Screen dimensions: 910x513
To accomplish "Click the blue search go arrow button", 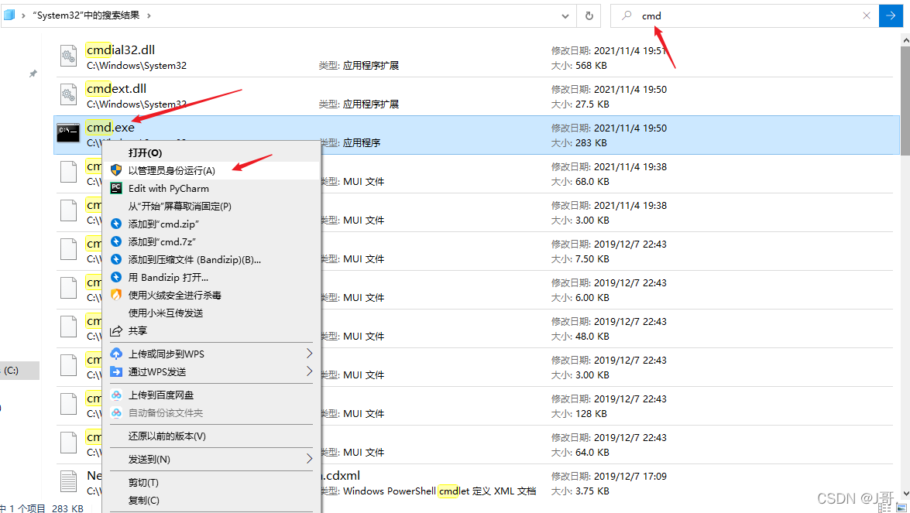I will [891, 15].
